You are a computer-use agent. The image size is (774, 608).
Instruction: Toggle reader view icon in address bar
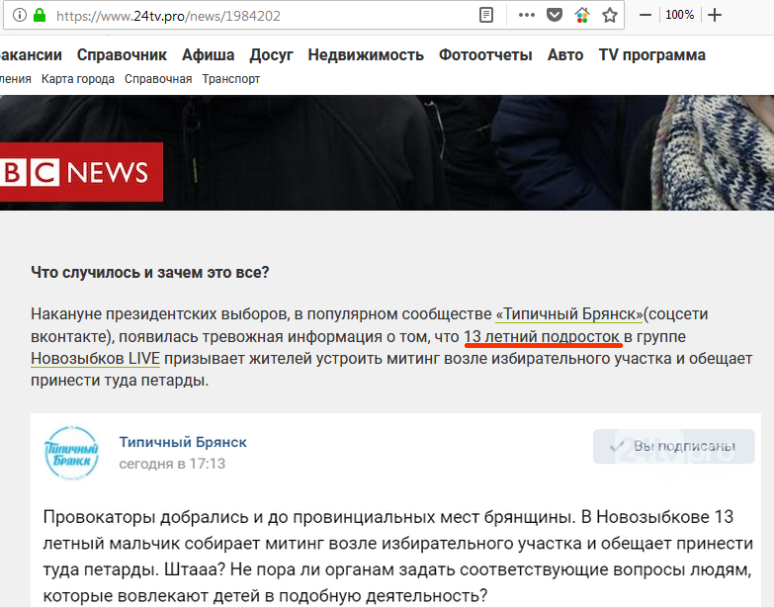click(x=486, y=15)
